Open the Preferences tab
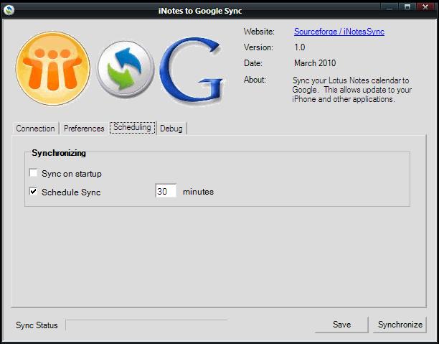 click(84, 129)
